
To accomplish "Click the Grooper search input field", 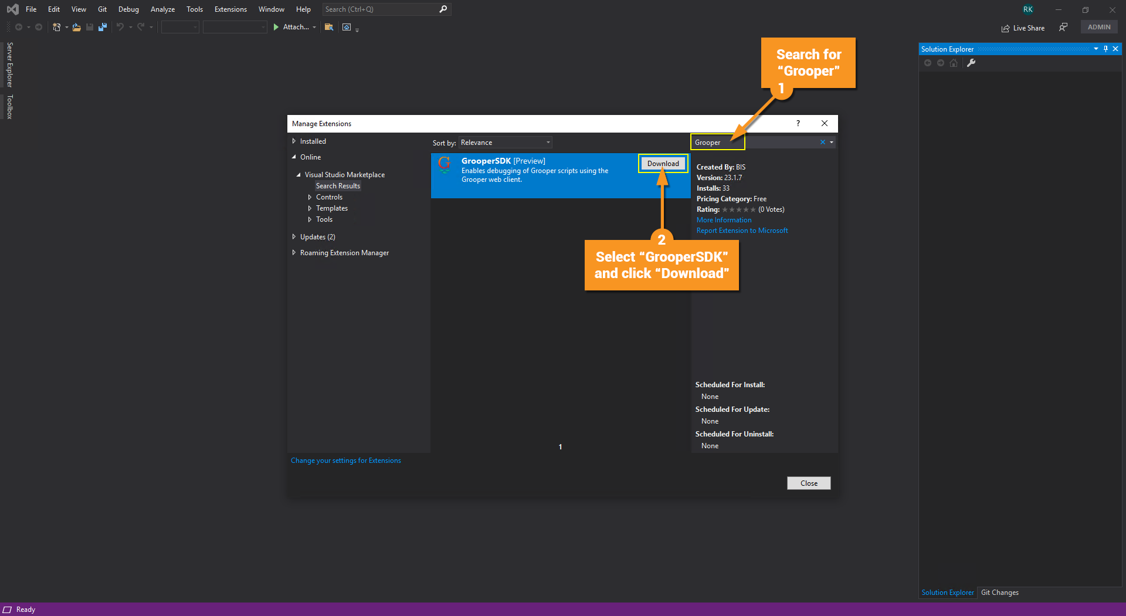I will click(x=756, y=143).
